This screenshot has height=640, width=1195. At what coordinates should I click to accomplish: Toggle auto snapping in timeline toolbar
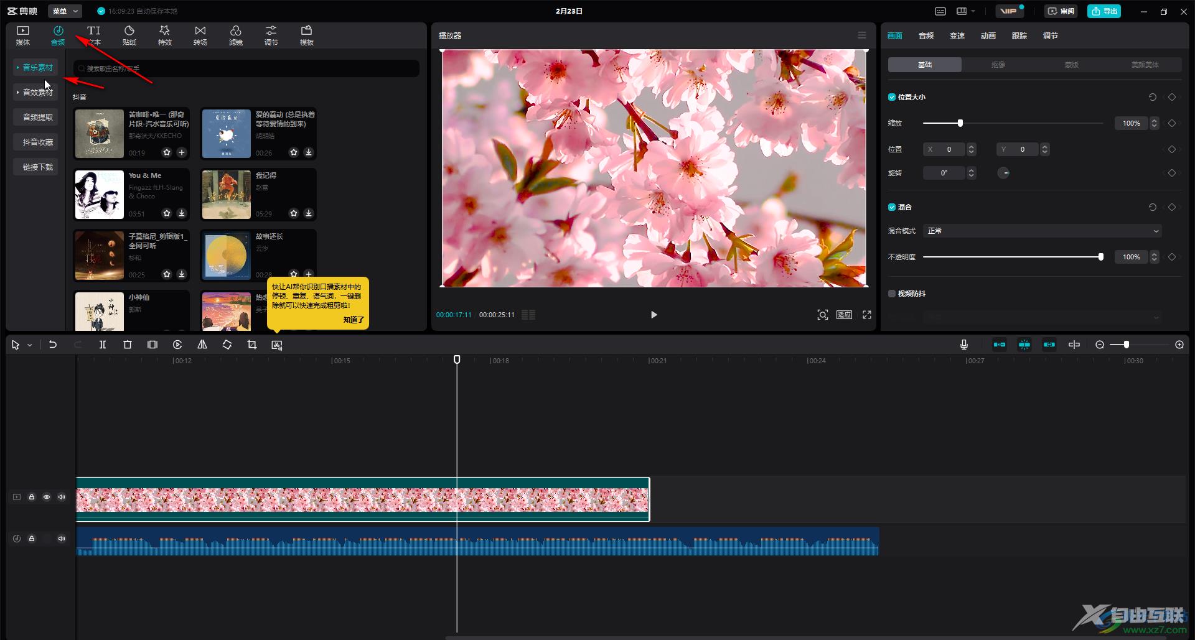point(1024,345)
